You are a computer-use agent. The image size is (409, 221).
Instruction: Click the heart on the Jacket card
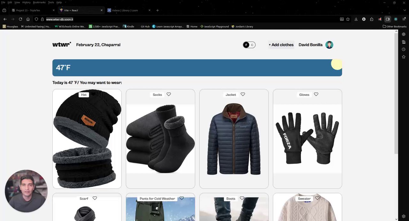[243, 94]
